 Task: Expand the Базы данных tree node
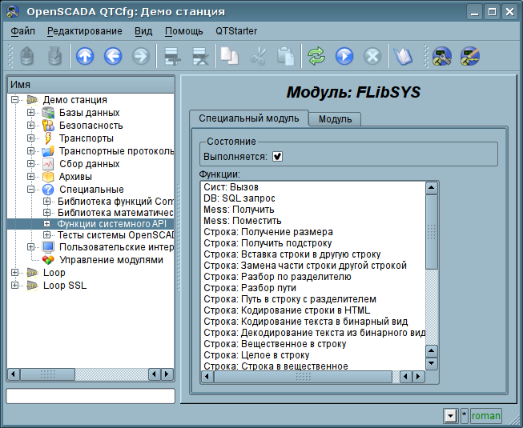(x=30, y=113)
